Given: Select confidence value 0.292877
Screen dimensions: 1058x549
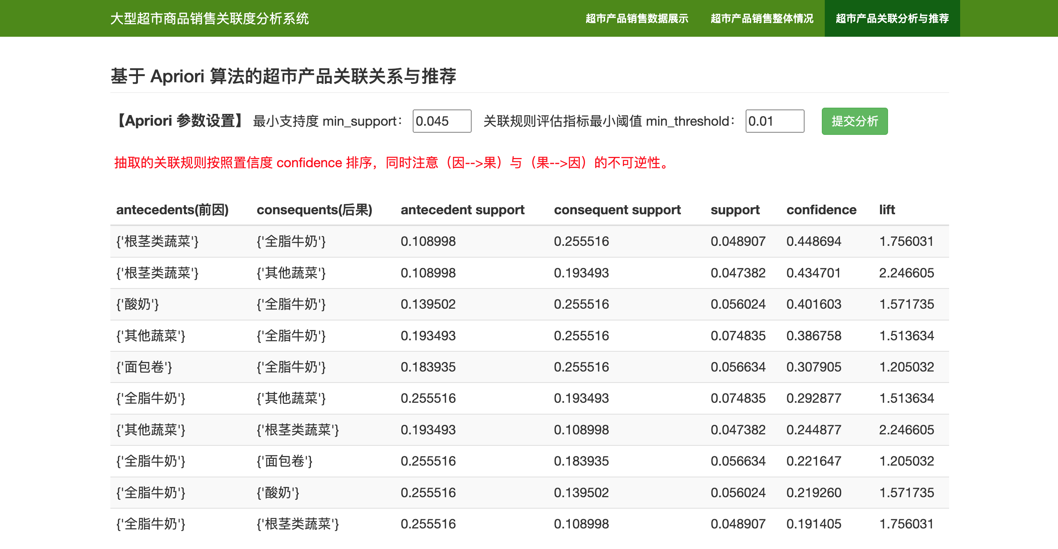Looking at the screenshot, I should (x=814, y=398).
